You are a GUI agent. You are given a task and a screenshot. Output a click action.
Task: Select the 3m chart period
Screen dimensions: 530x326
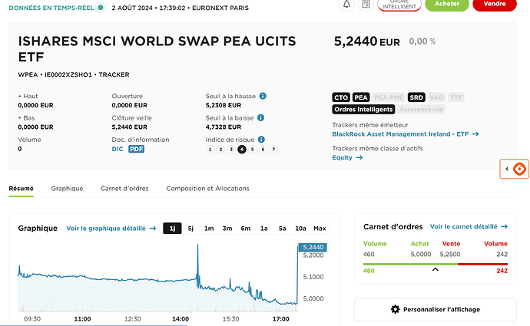pos(227,229)
